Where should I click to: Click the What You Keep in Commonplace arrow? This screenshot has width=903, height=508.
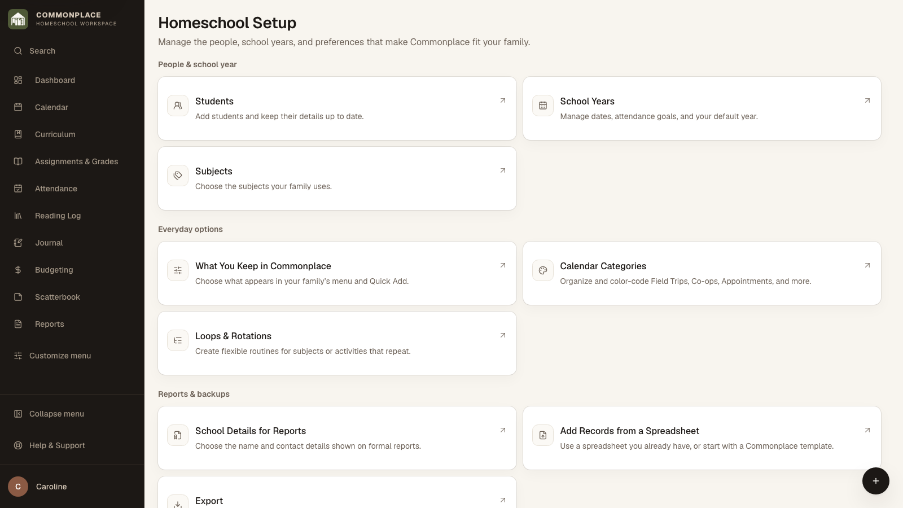point(503,265)
